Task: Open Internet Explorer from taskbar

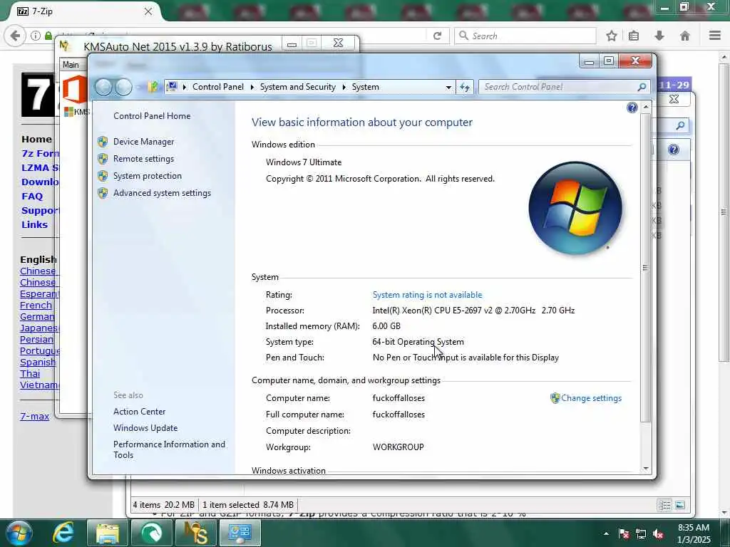Action: (x=63, y=533)
